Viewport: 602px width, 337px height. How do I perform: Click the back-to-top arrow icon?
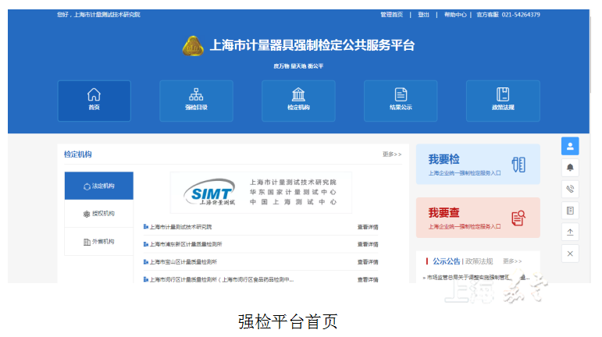point(570,232)
